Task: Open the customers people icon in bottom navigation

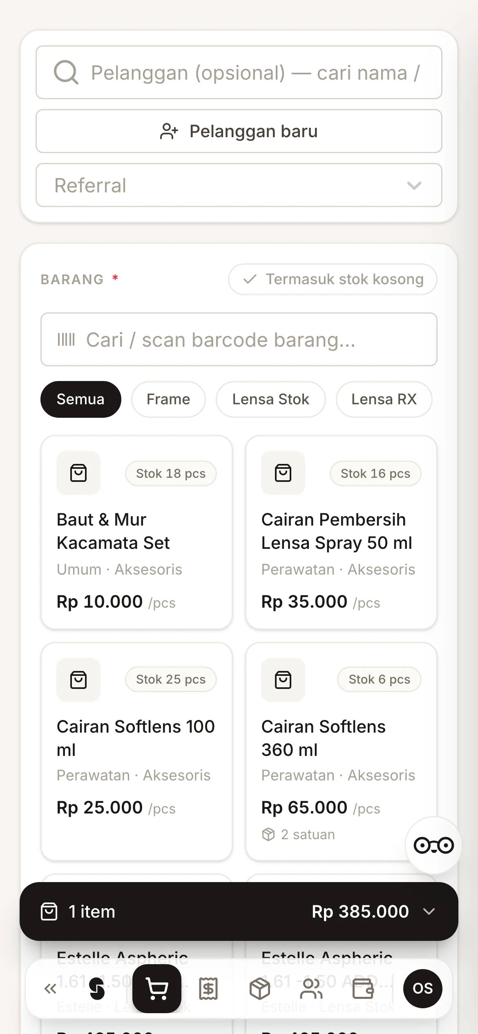Action: tap(311, 989)
